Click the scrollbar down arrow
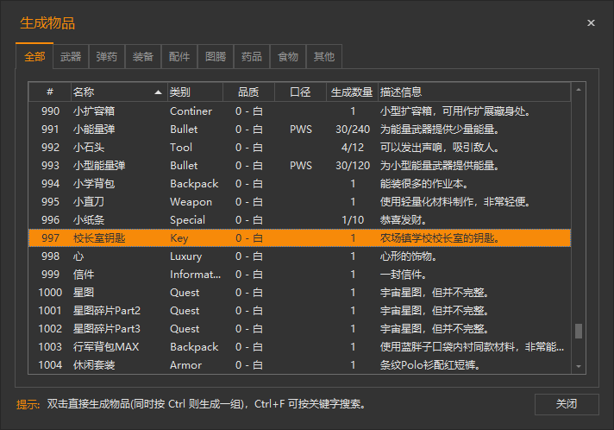614x430 pixels. coord(579,367)
